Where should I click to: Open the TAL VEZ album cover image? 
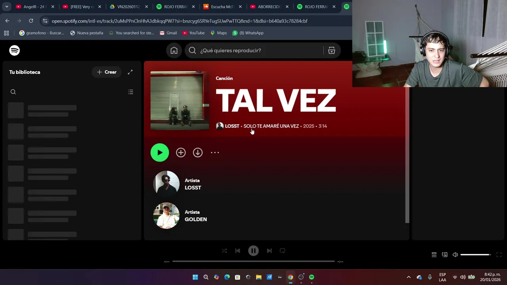pyautogui.click(x=180, y=101)
